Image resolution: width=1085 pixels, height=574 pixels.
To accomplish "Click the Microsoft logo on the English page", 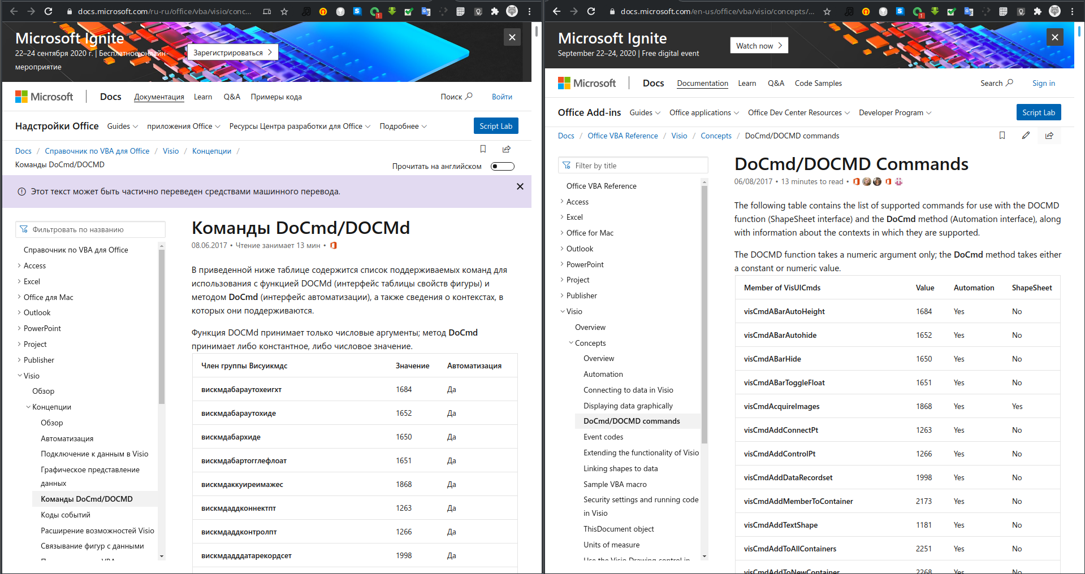I will 587,83.
